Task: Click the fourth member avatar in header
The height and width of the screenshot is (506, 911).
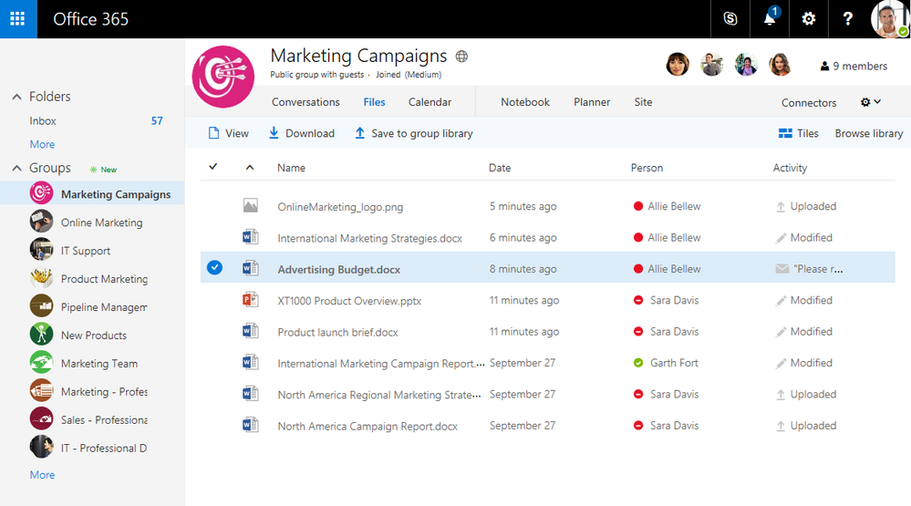Action: pos(781,65)
